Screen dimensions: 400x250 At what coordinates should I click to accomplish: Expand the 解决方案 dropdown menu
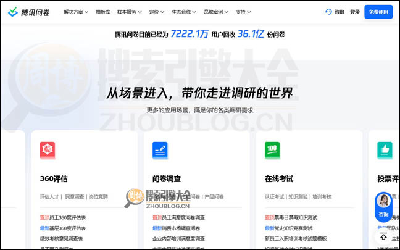(76, 12)
